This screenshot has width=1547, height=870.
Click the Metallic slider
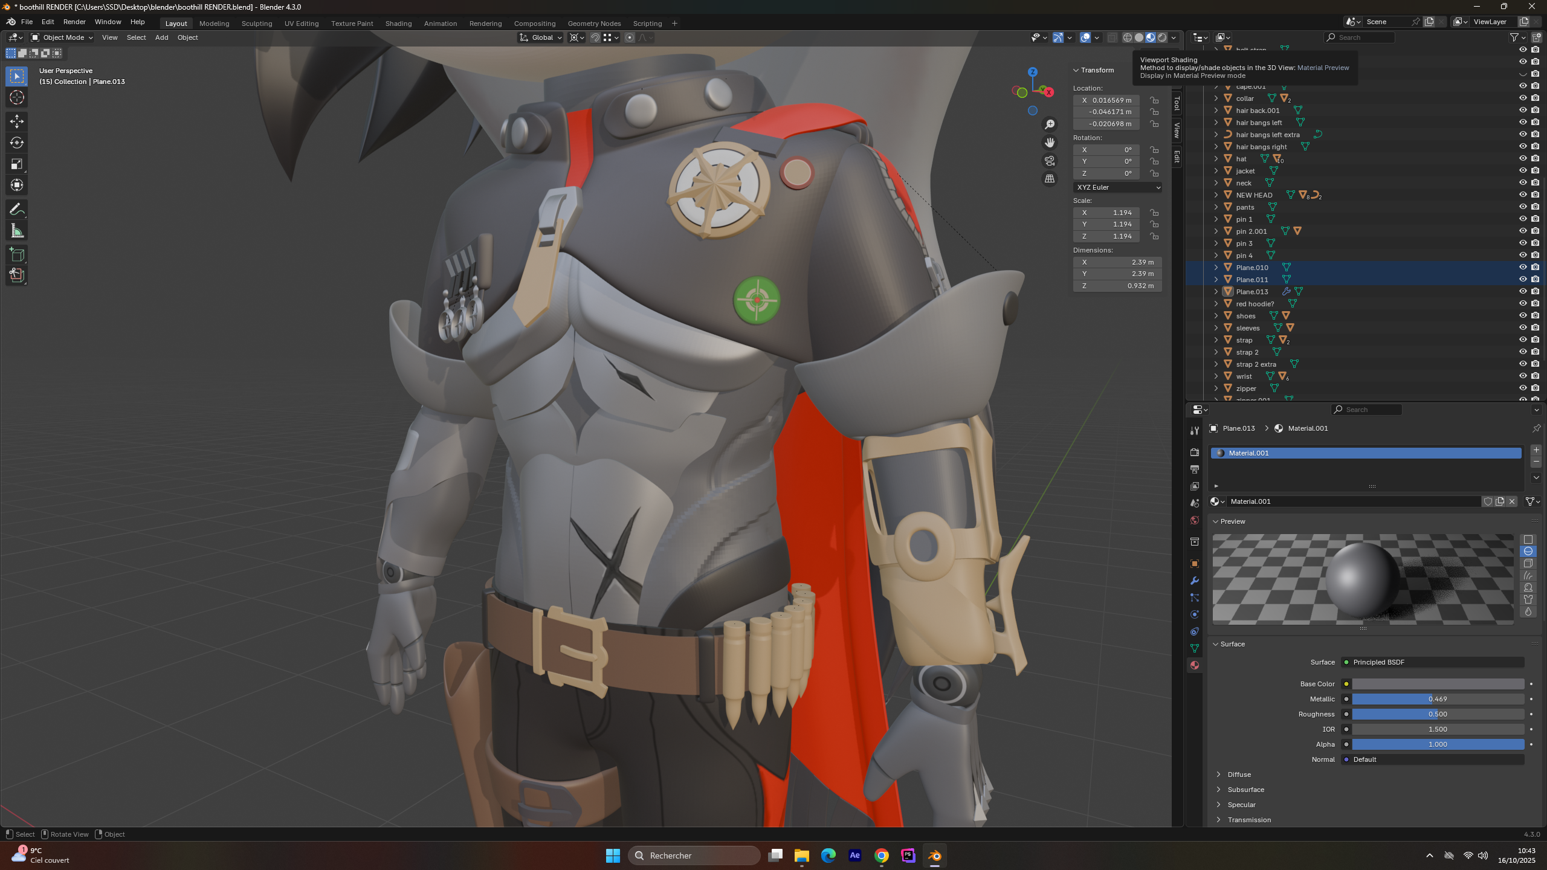pyautogui.click(x=1438, y=699)
